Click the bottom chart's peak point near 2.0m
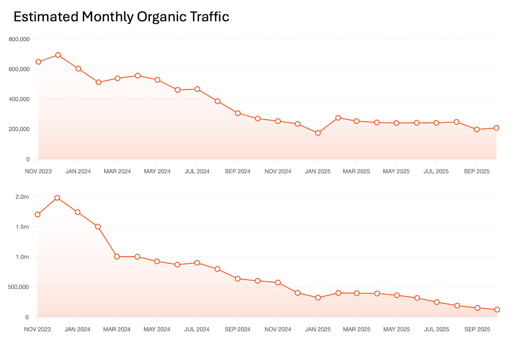Screen dimensions: 511x351 pyautogui.click(x=57, y=198)
